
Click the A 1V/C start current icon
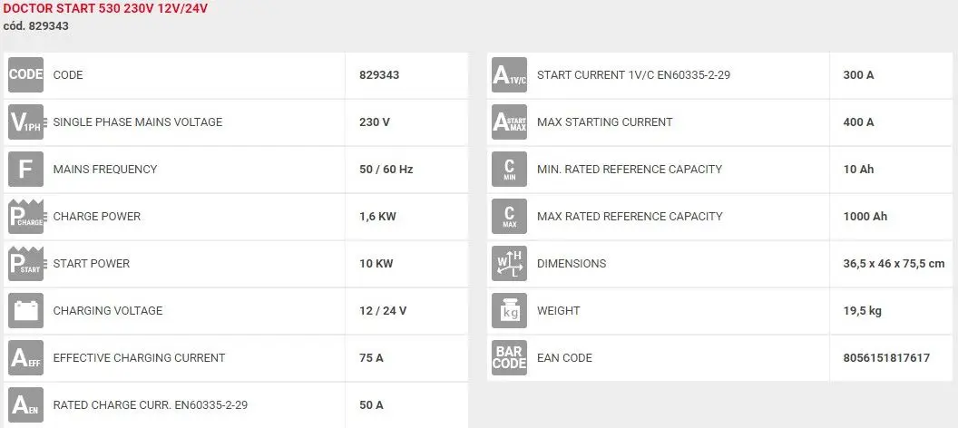point(510,75)
